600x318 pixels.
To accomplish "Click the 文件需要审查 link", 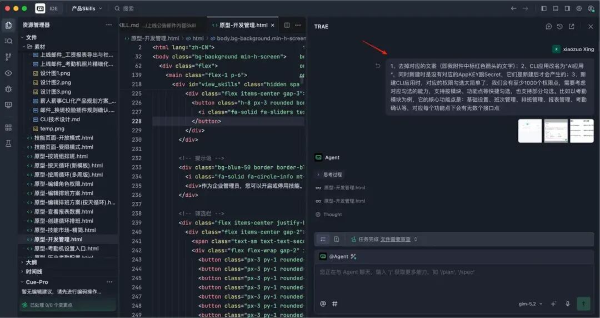I will 396,239.
